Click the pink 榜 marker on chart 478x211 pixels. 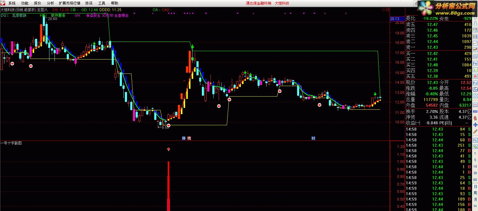pyautogui.click(x=189, y=138)
